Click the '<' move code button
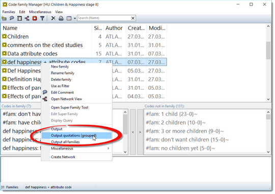Screen dimensions: 275x194 (133, 132)
